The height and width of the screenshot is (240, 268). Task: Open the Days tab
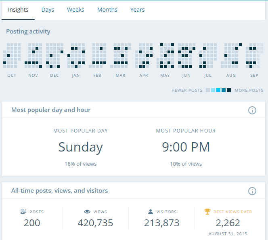pyautogui.click(x=48, y=10)
